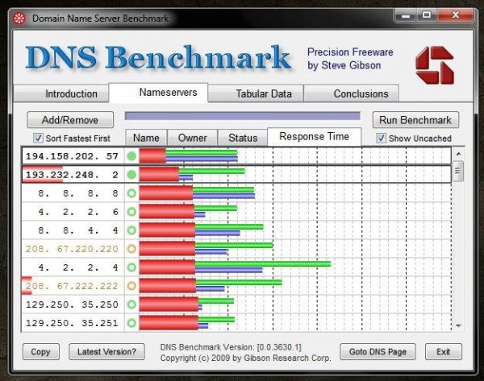Open the Goto DNS Page button
This screenshot has height=381, width=484.
[378, 351]
